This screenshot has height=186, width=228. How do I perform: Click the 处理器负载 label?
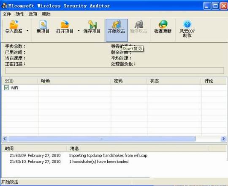pyautogui.click(x=123, y=64)
